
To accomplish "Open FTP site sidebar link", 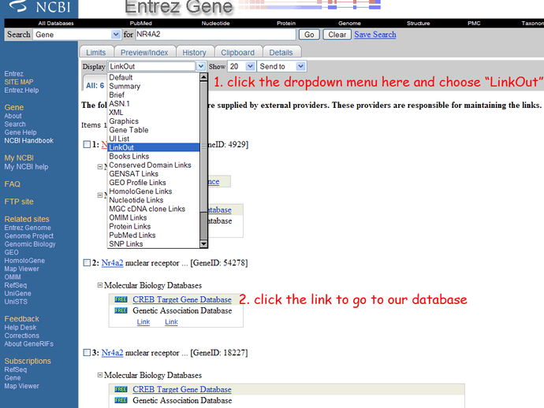I will pyautogui.click(x=19, y=202).
